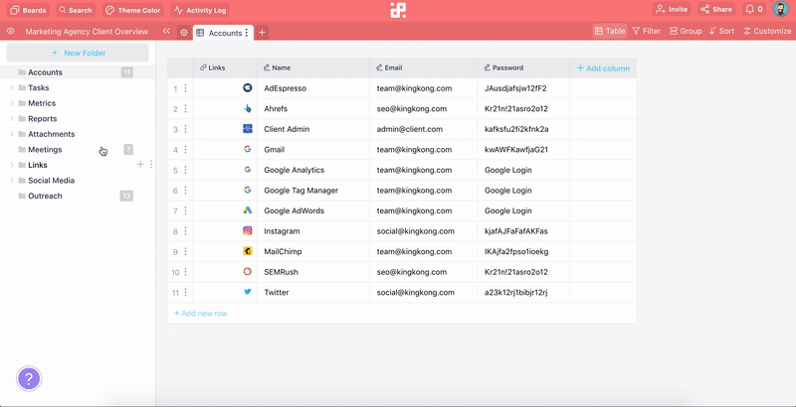Select the Google AdWords name cell
The width and height of the screenshot is (796, 407).
coord(313,210)
